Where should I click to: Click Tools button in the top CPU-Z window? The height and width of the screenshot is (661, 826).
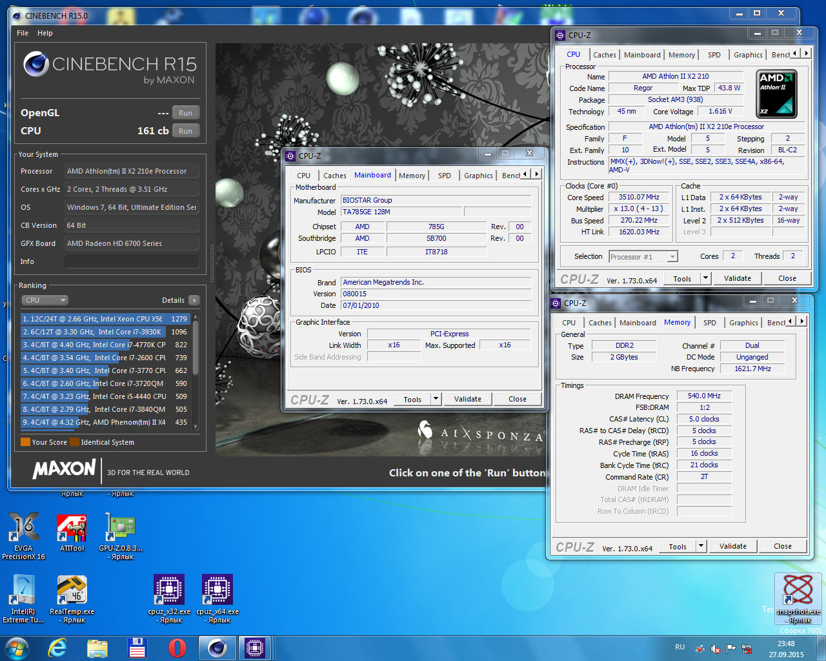tap(682, 278)
